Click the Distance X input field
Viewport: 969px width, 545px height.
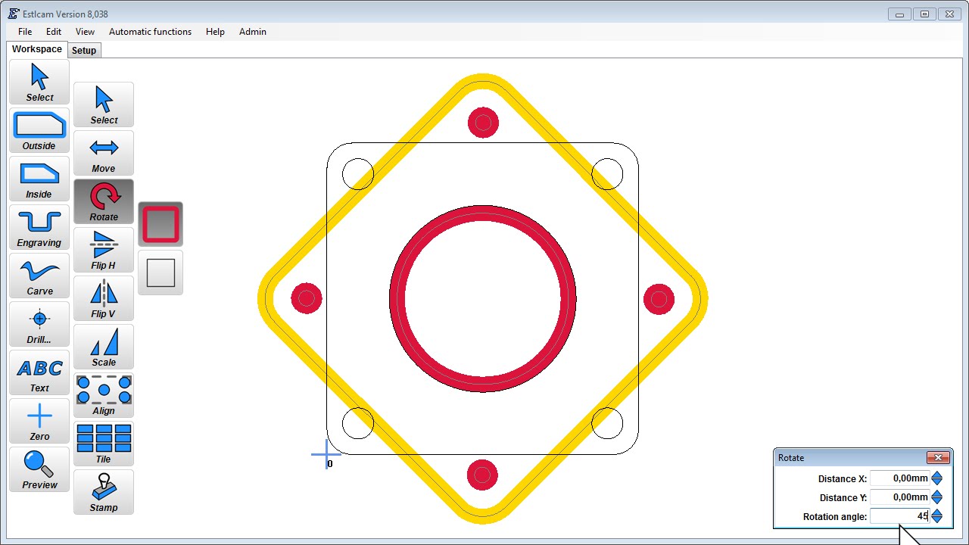pyautogui.click(x=900, y=478)
